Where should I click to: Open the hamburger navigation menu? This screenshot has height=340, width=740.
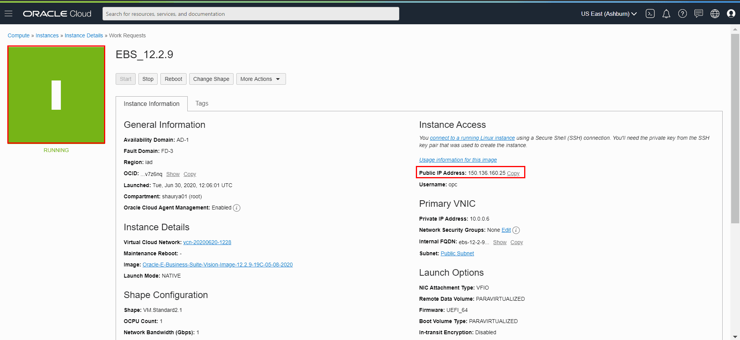click(8, 13)
